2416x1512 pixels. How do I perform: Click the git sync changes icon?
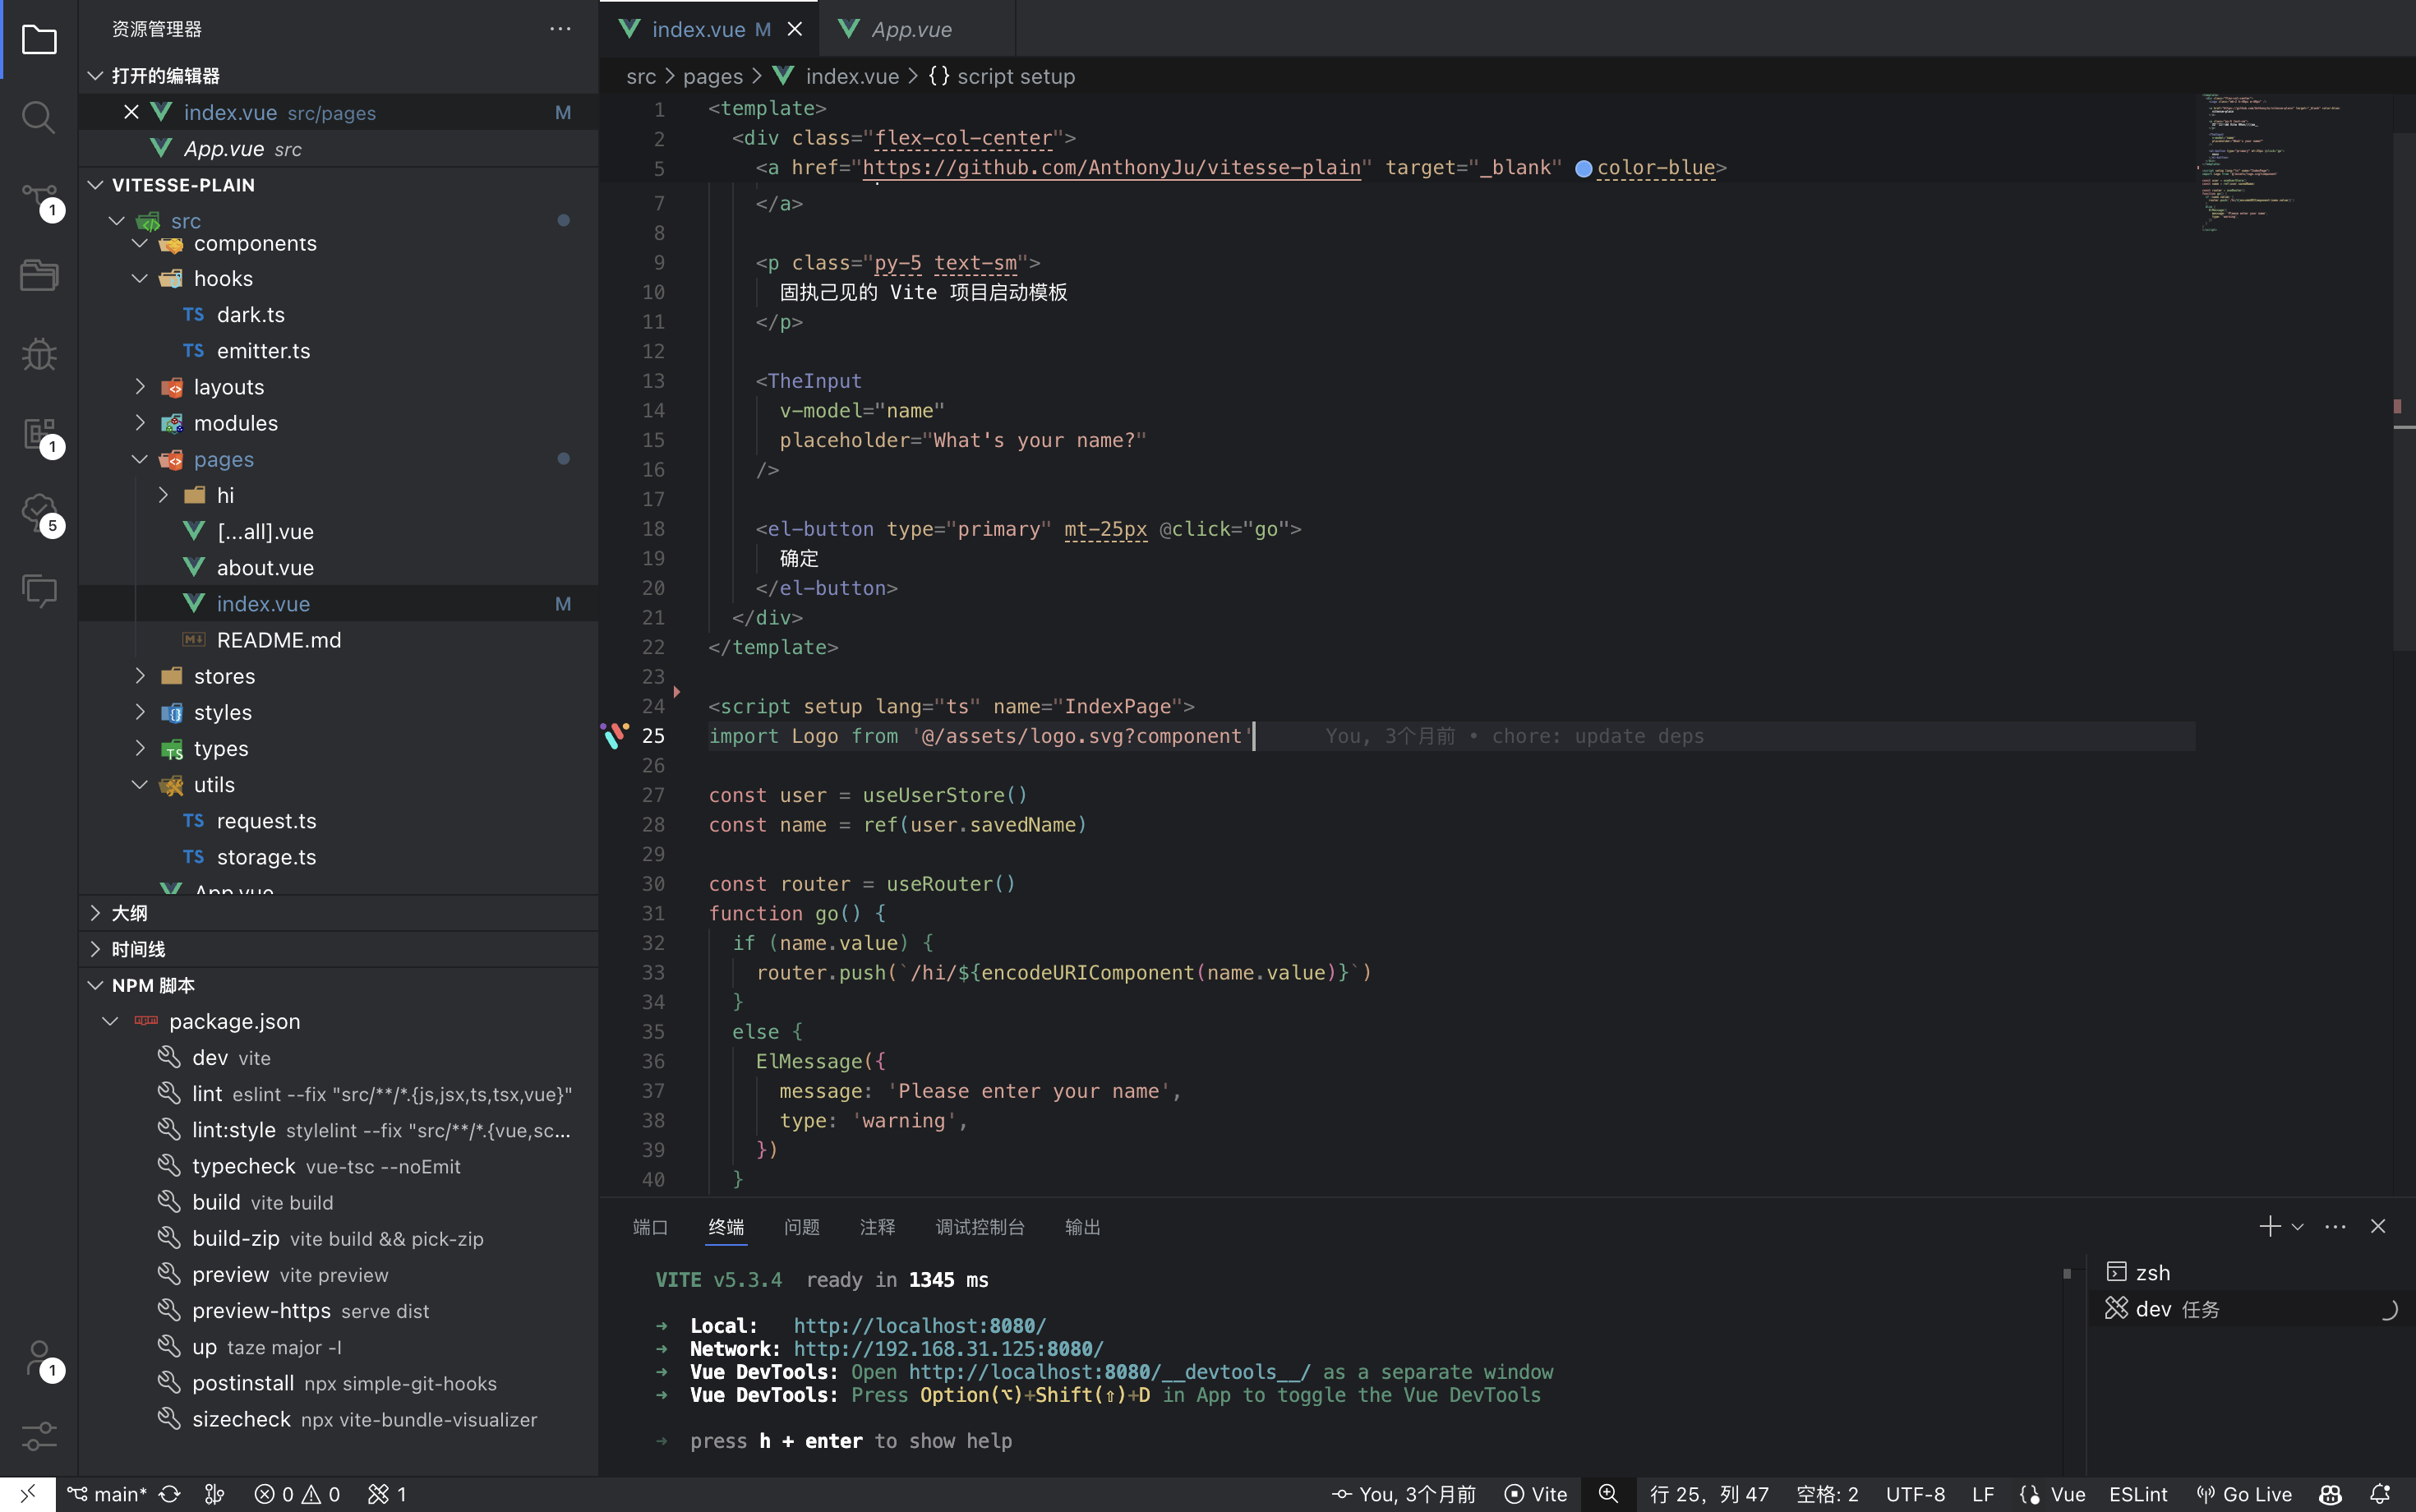tap(169, 1493)
